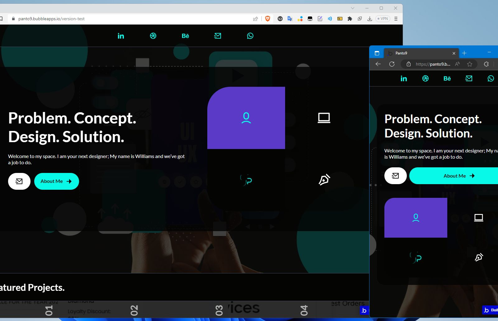This screenshot has height=321, width=498.
Task: Click the WhatsApp icon in the top bar
Action: click(x=250, y=35)
